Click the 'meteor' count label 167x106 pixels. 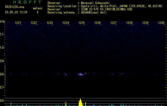38,8
